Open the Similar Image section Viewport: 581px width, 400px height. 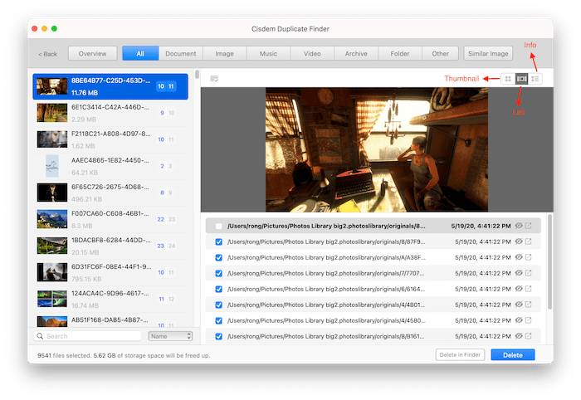[487, 54]
